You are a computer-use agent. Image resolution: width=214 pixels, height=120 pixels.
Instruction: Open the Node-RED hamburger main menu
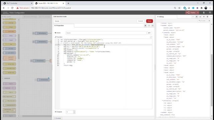[210, 13]
